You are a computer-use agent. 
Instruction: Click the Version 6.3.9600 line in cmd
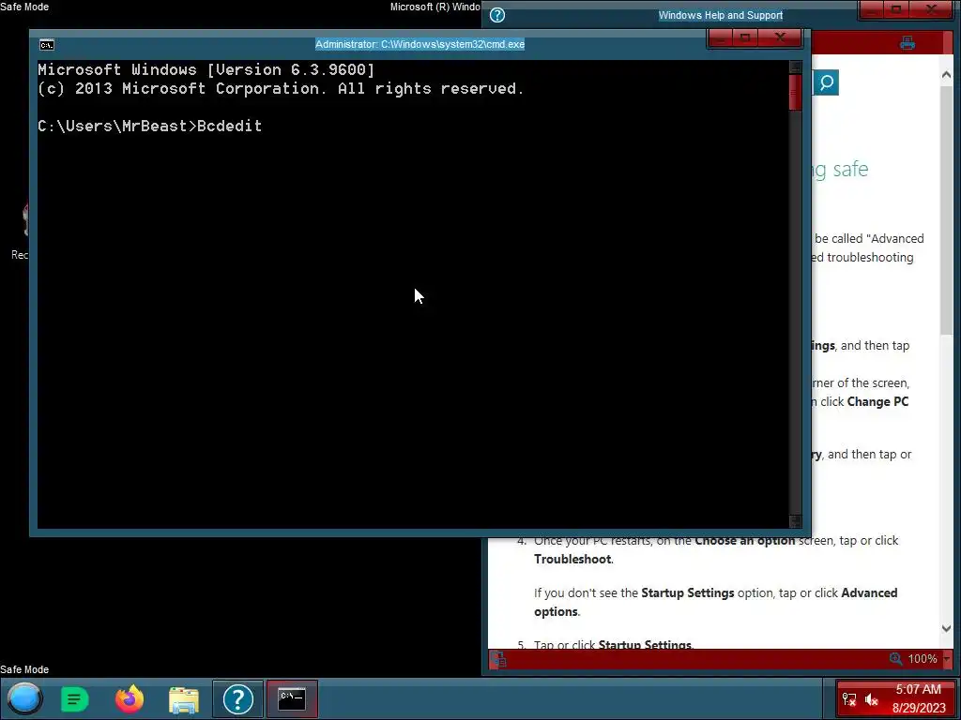(x=206, y=69)
